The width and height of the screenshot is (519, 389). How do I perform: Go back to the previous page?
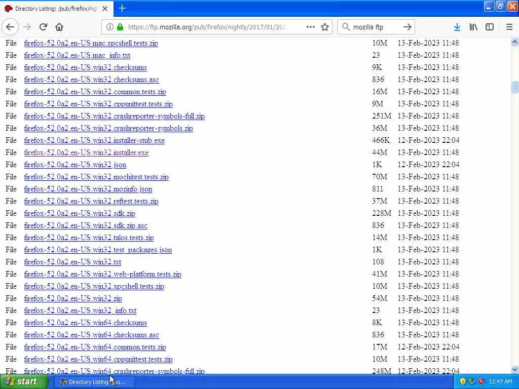coord(10,27)
